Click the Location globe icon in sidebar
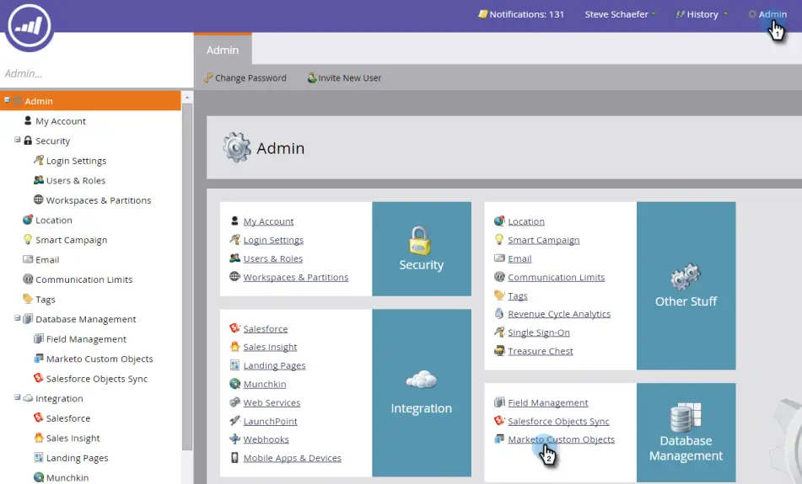Viewport: 802px width, 484px height. [x=28, y=220]
